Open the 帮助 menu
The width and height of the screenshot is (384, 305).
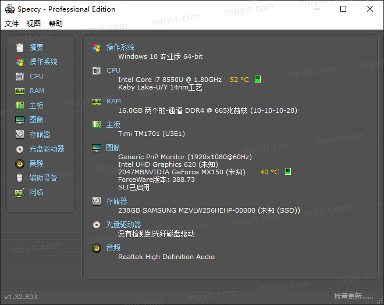coord(56,23)
